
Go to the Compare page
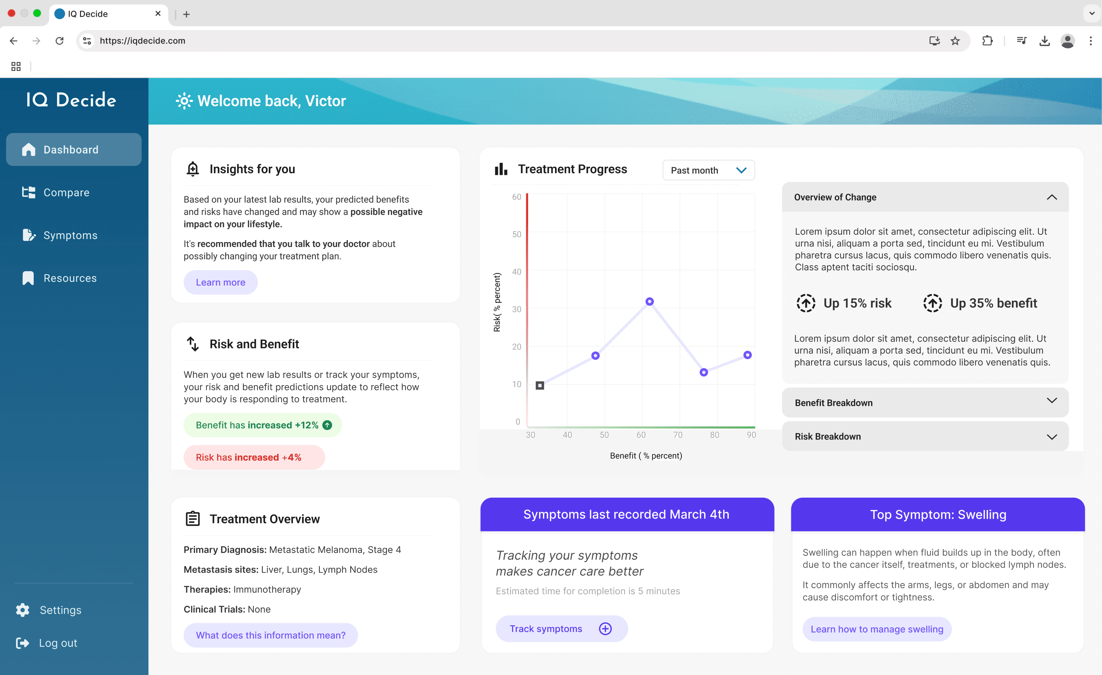tap(66, 192)
